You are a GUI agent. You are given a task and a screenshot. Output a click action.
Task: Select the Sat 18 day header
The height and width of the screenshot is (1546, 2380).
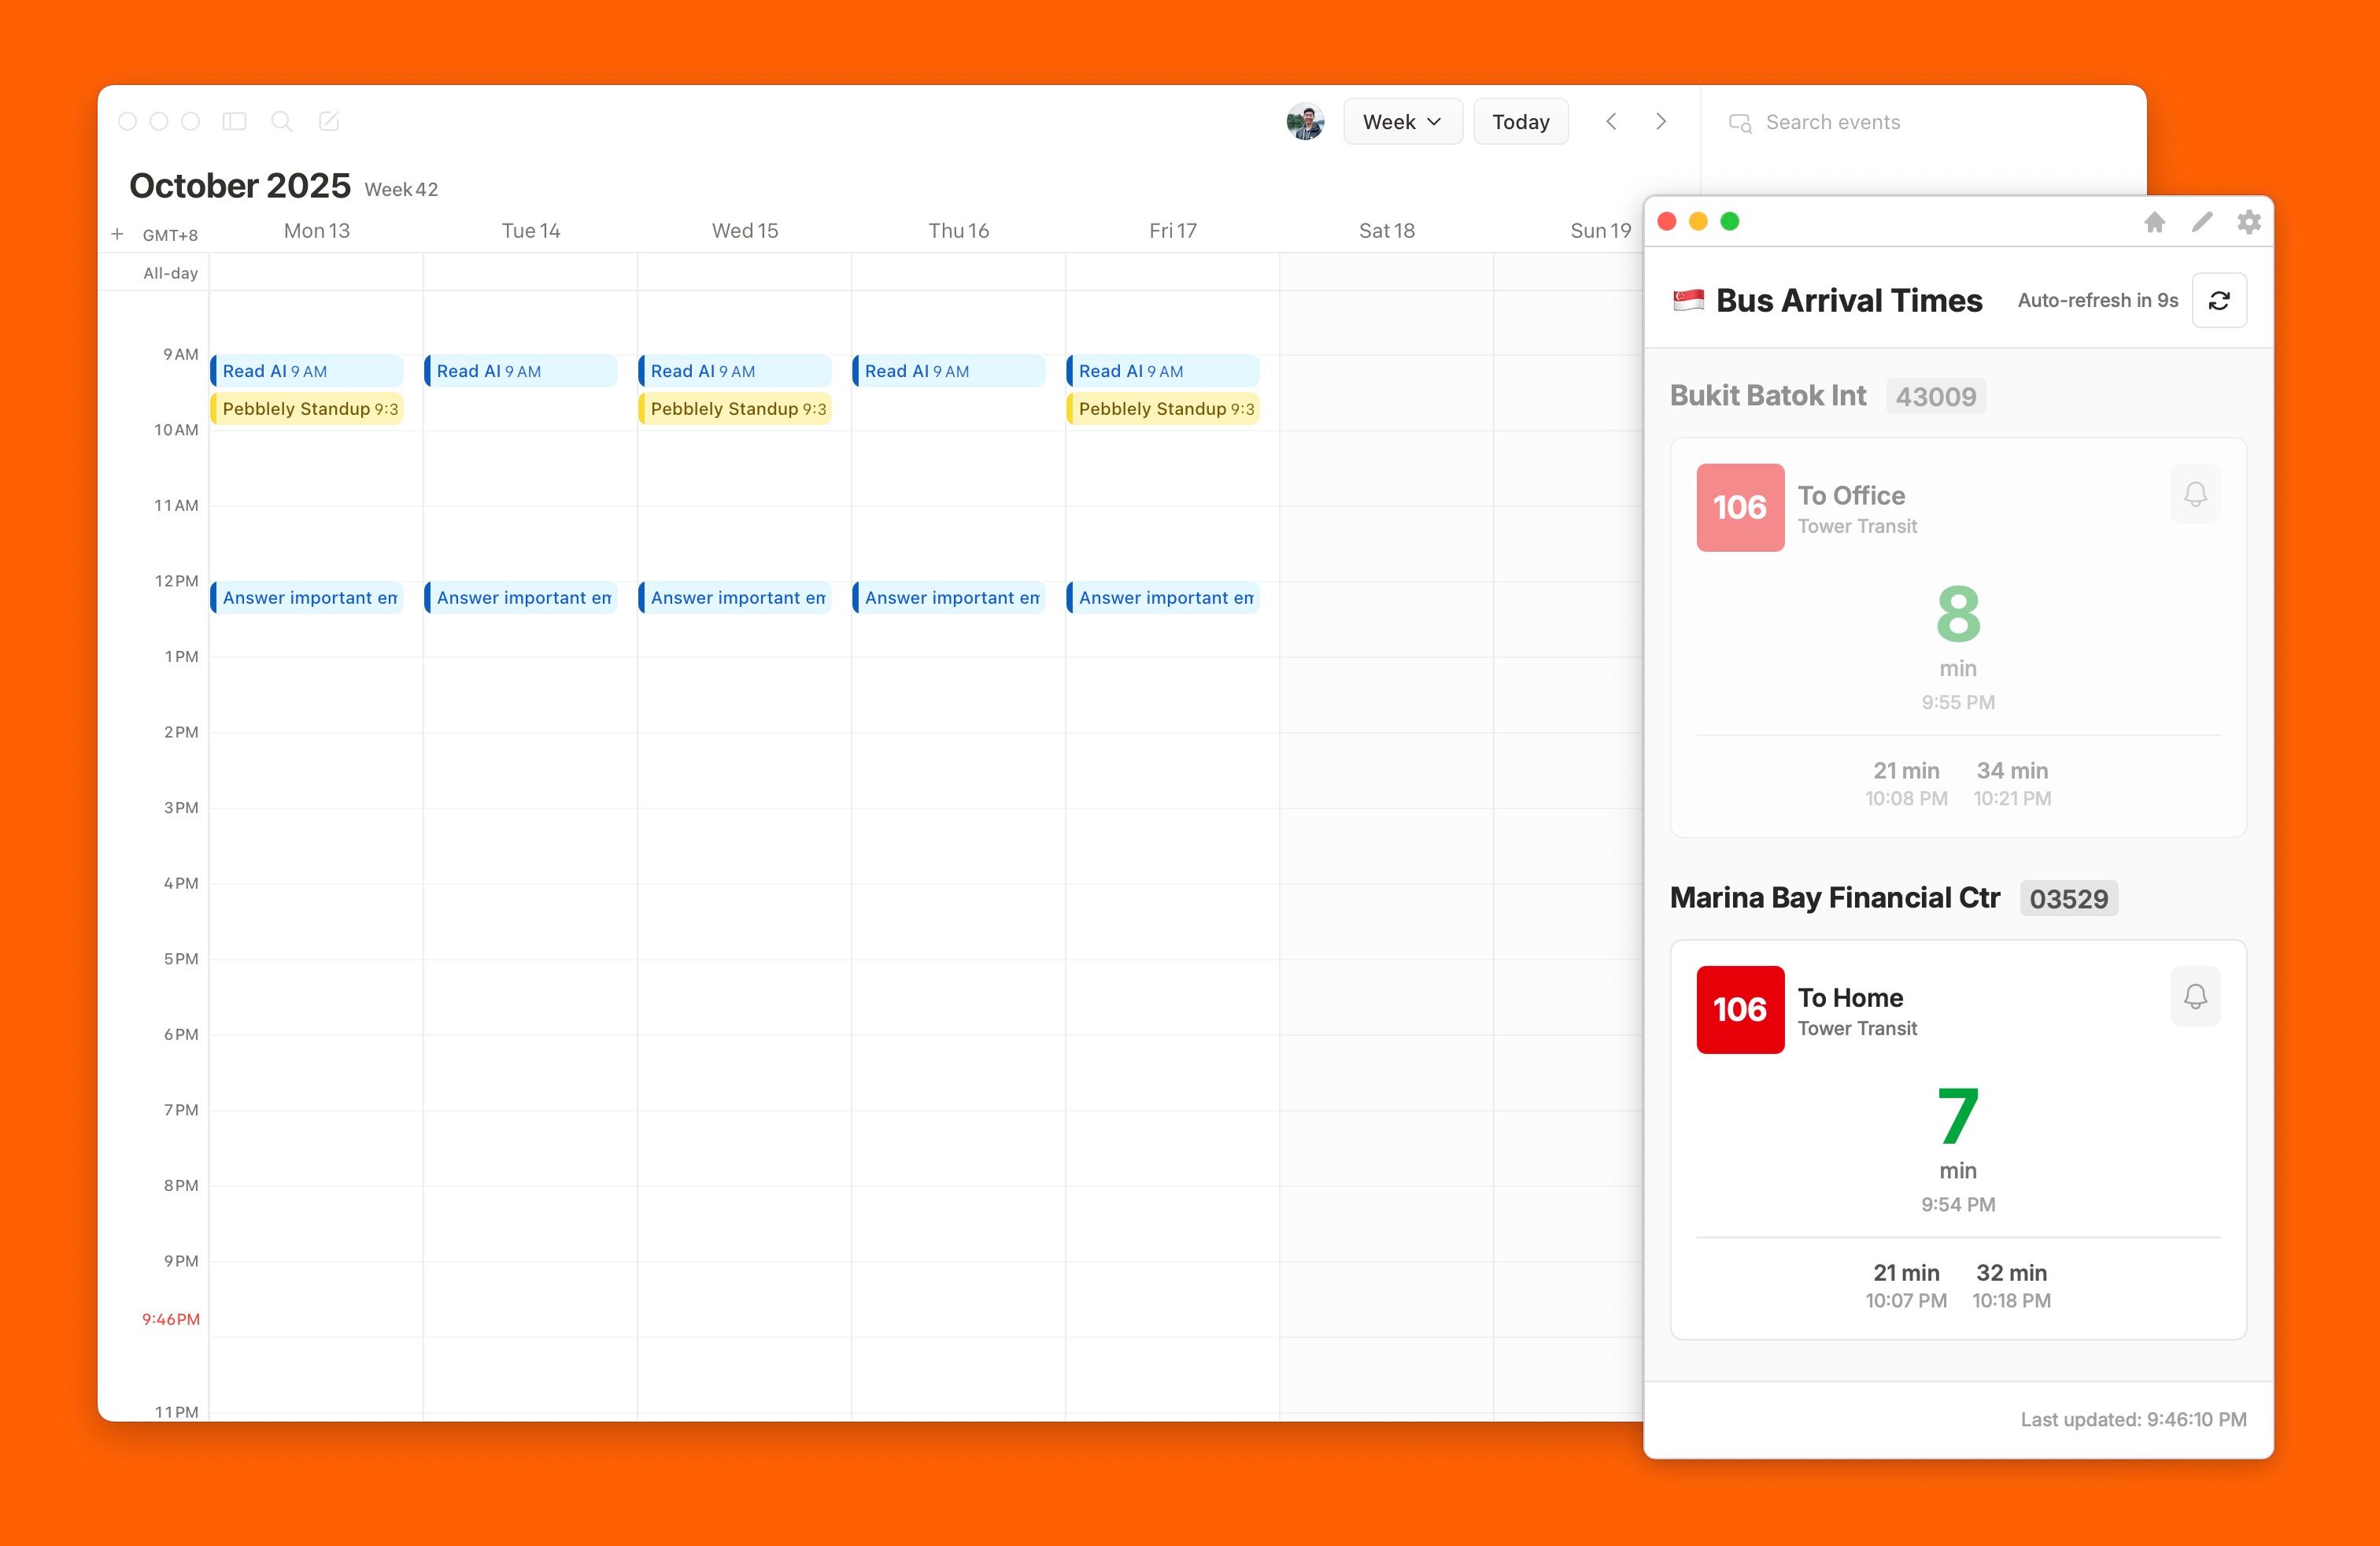[x=1386, y=231]
